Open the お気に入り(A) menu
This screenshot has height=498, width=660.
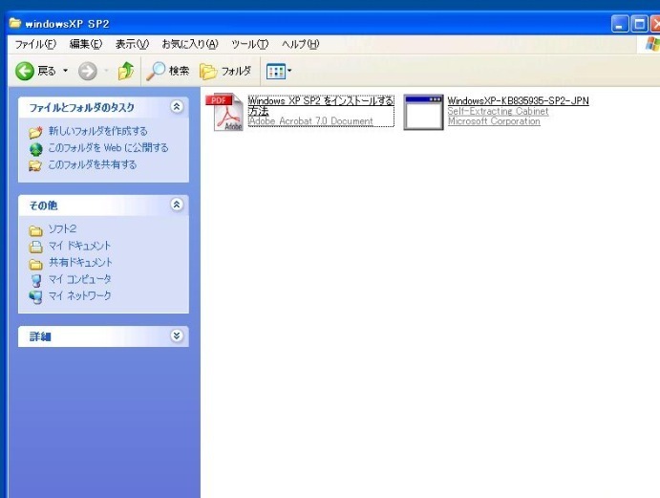pyautogui.click(x=189, y=44)
